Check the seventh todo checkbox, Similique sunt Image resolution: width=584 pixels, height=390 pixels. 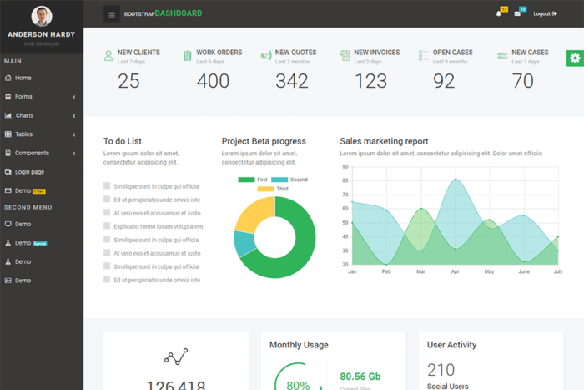107,266
